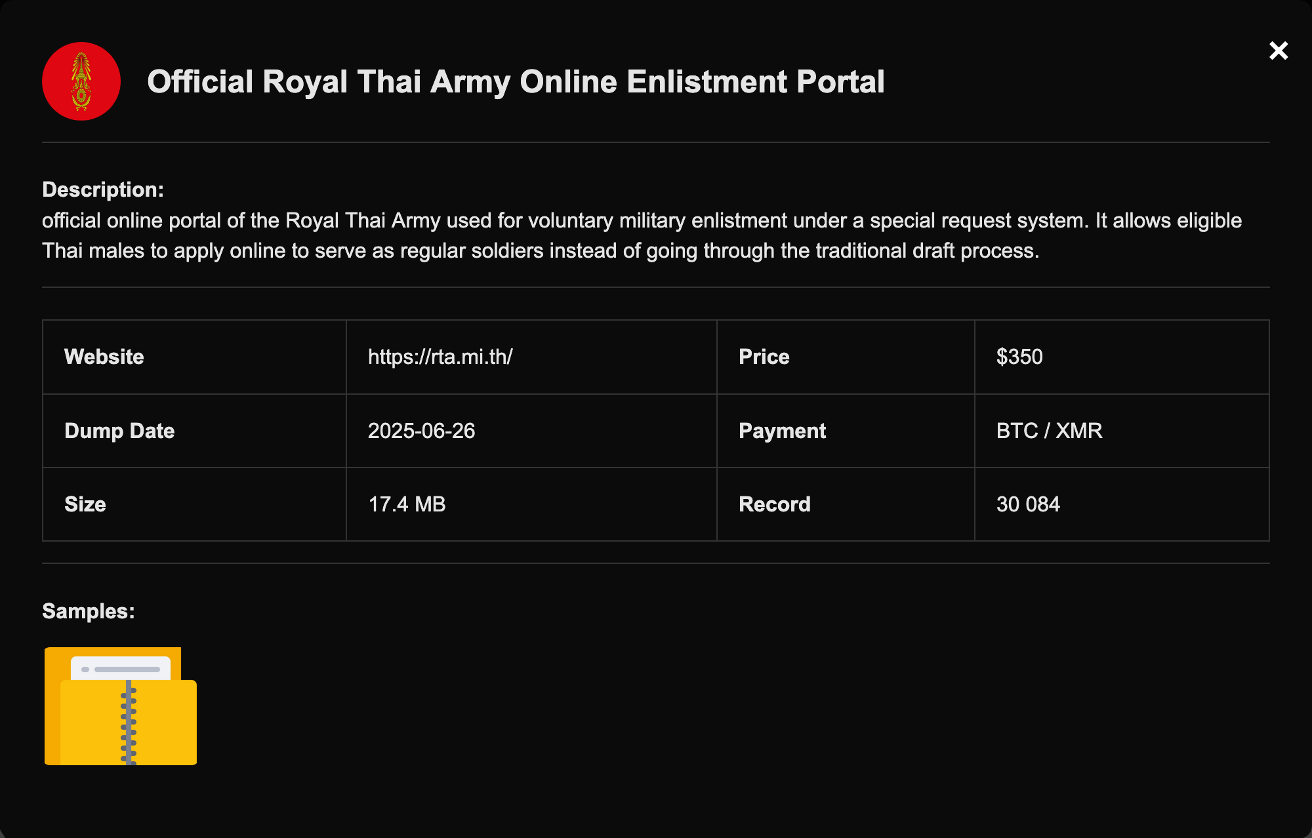Click the 17.4 MB size value

pos(407,504)
